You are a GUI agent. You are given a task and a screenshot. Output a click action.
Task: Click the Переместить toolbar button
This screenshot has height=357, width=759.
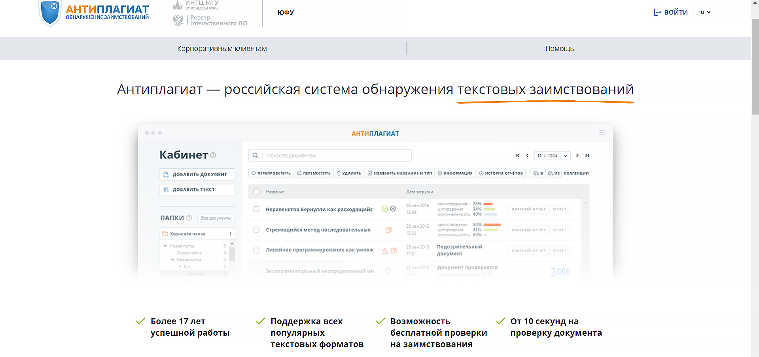tap(314, 173)
